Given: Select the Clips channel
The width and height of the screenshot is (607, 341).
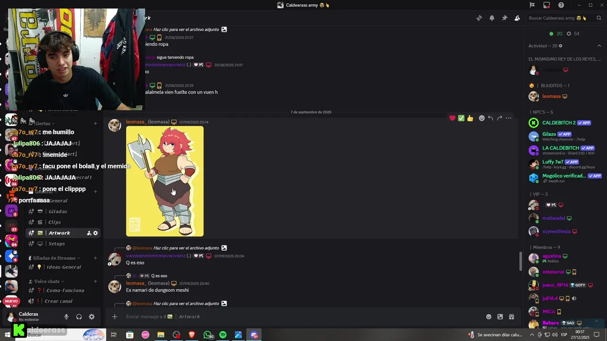Looking at the screenshot, I should point(63,222).
